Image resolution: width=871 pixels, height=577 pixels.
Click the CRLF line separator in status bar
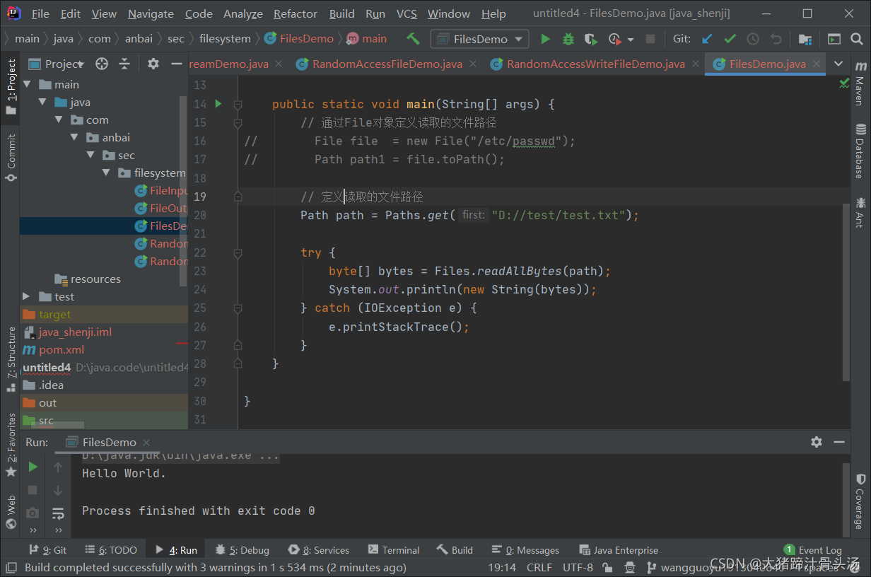point(539,567)
